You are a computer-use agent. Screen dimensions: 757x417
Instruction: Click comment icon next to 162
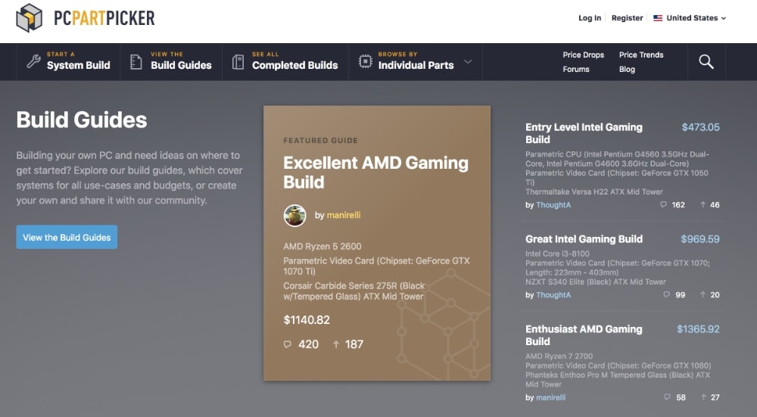click(x=663, y=204)
